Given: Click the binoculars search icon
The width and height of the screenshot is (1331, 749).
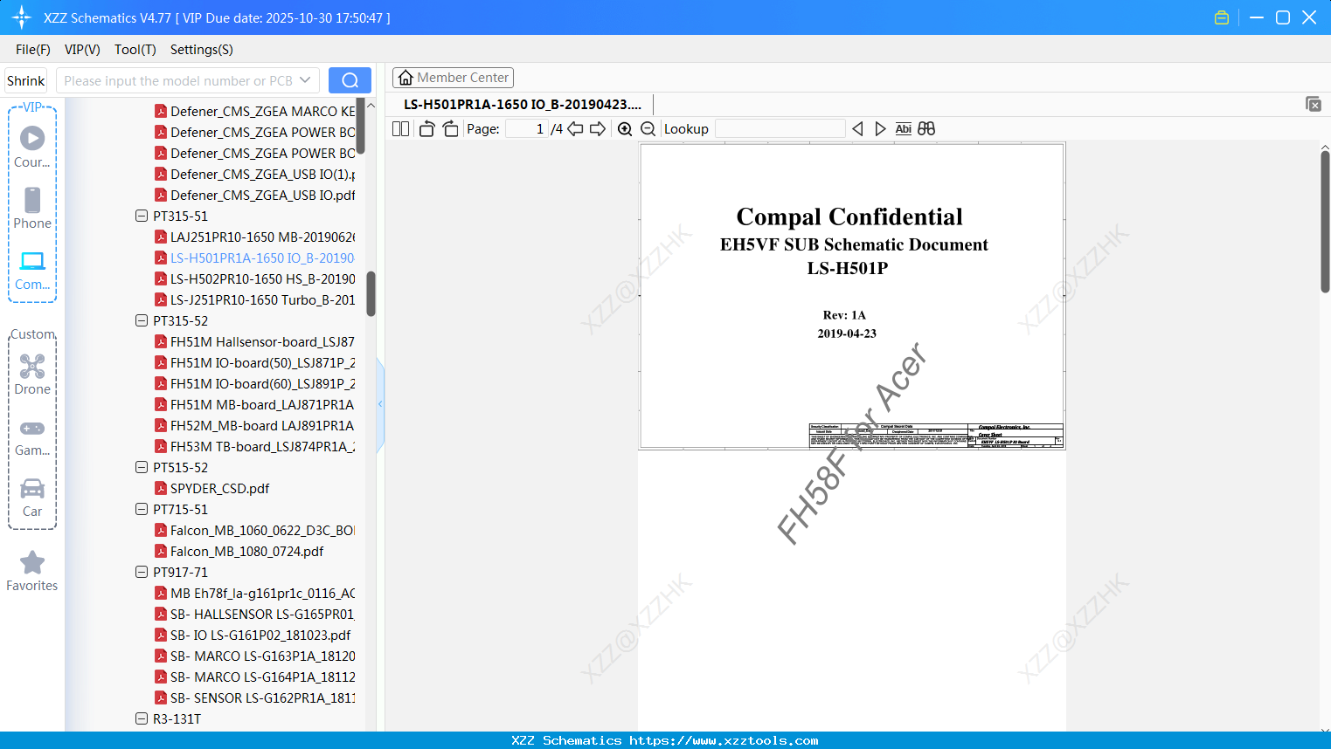Looking at the screenshot, I should (x=926, y=129).
